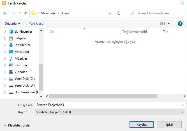This screenshot has height=131, width=187.
Task: Click sidebar scroll down arrow
Action: pos(41,96)
